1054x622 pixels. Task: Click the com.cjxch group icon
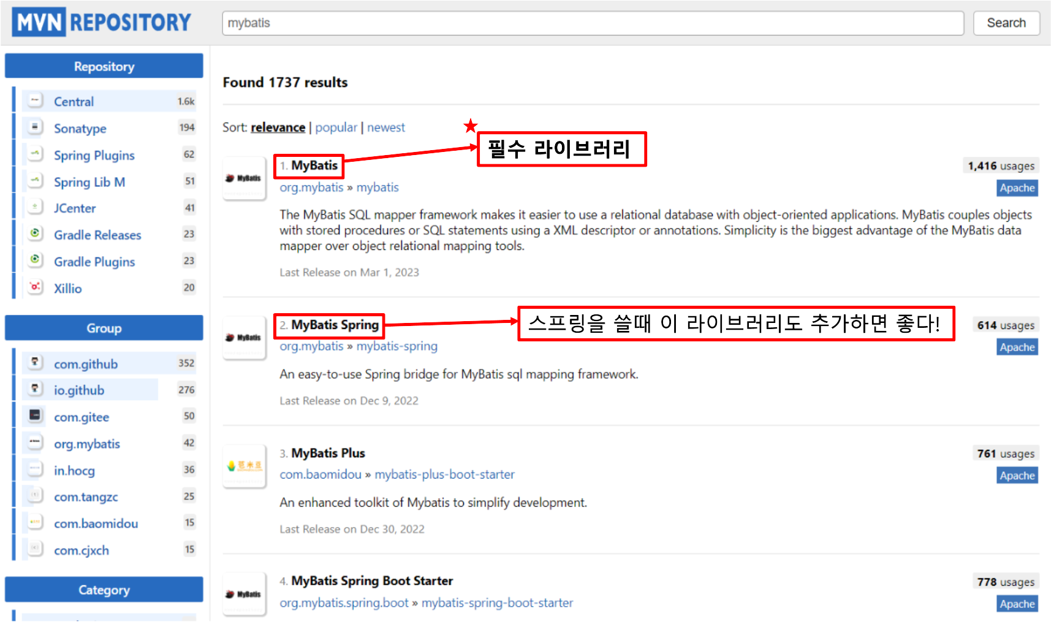(x=36, y=549)
